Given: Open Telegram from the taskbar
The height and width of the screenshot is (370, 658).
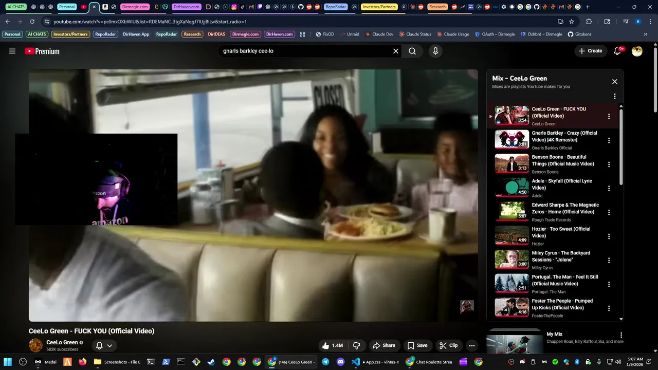Looking at the screenshot, I should pyautogui.click(x=325, y=362).
